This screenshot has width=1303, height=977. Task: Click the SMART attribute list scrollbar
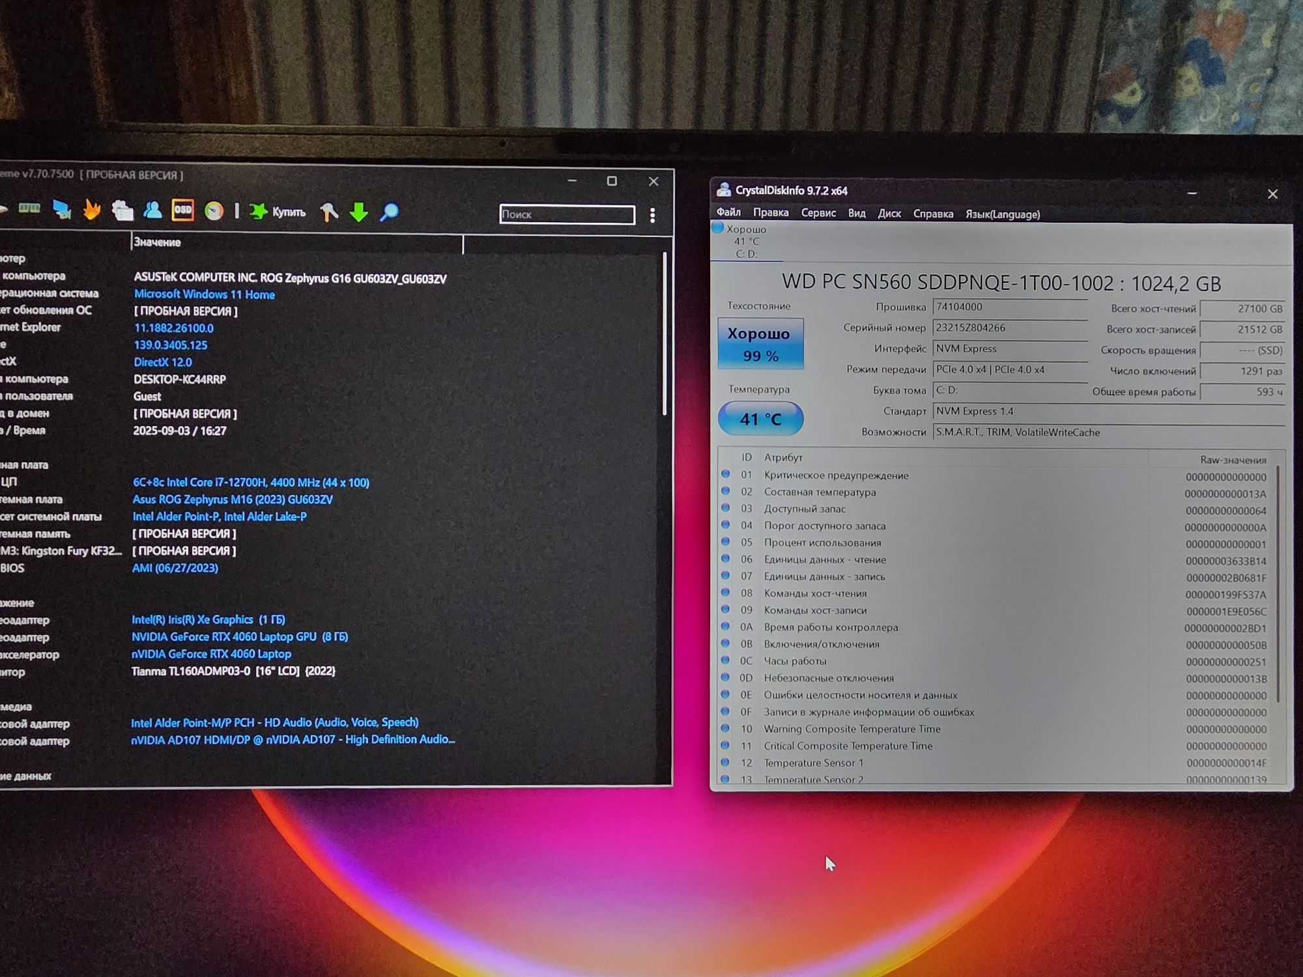click(1278, 584)
